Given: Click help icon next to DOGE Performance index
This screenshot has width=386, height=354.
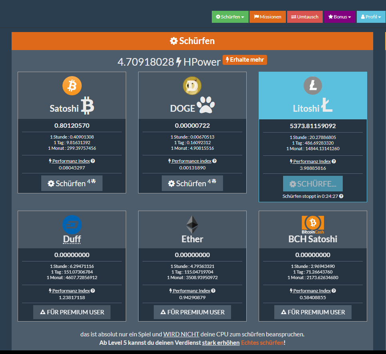Looking at the screenshot, I should 214,161.
